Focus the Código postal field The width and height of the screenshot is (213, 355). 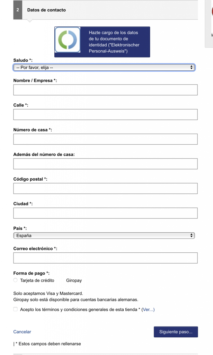click(105, 188)
